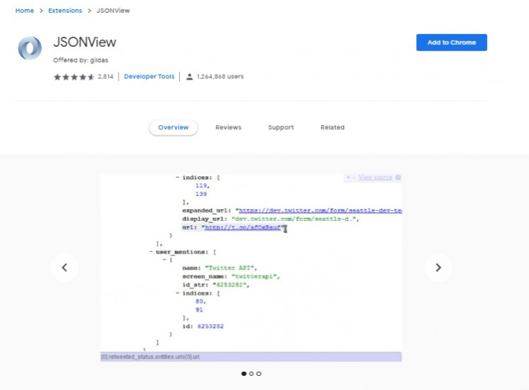Click the JSON path status bar
The image size is (529, 390).
(x=251, y=357)
